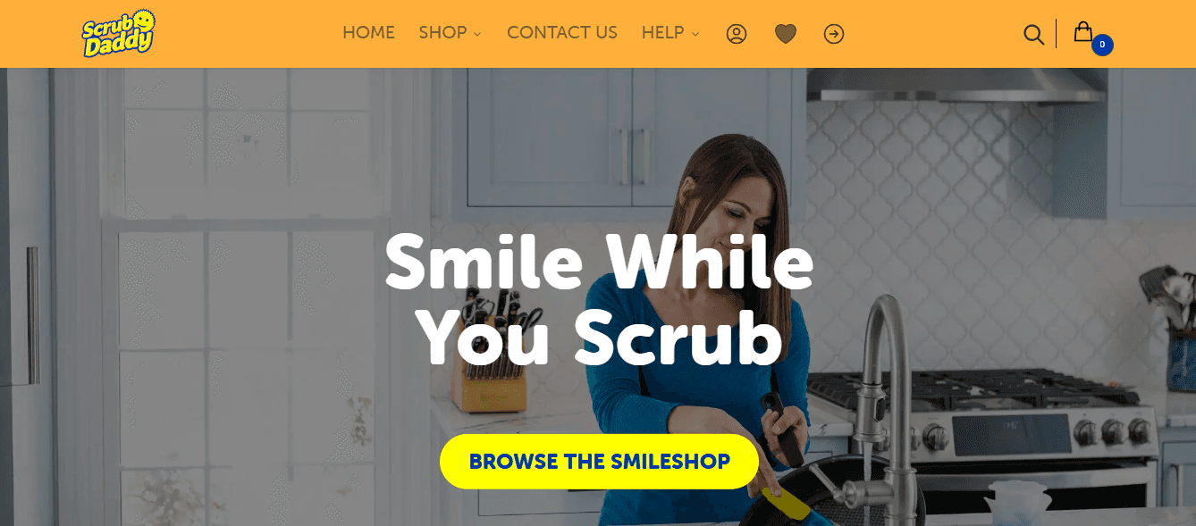Viewport: 1196px width, 526px height.
Task: Click the BROWSE THE SMILESHOP button
Action: (x=599, y=462)
